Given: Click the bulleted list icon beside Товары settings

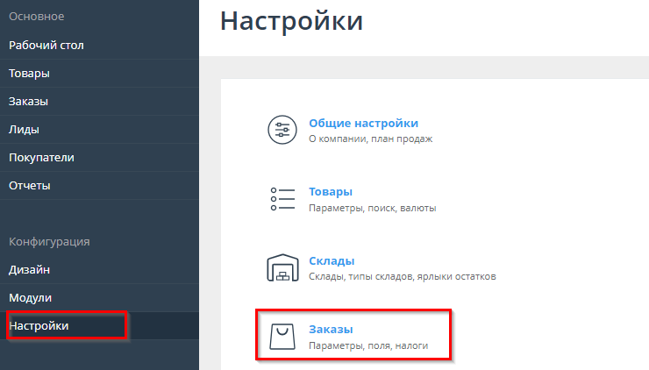Looking at the screenshot, I should 282,199.
